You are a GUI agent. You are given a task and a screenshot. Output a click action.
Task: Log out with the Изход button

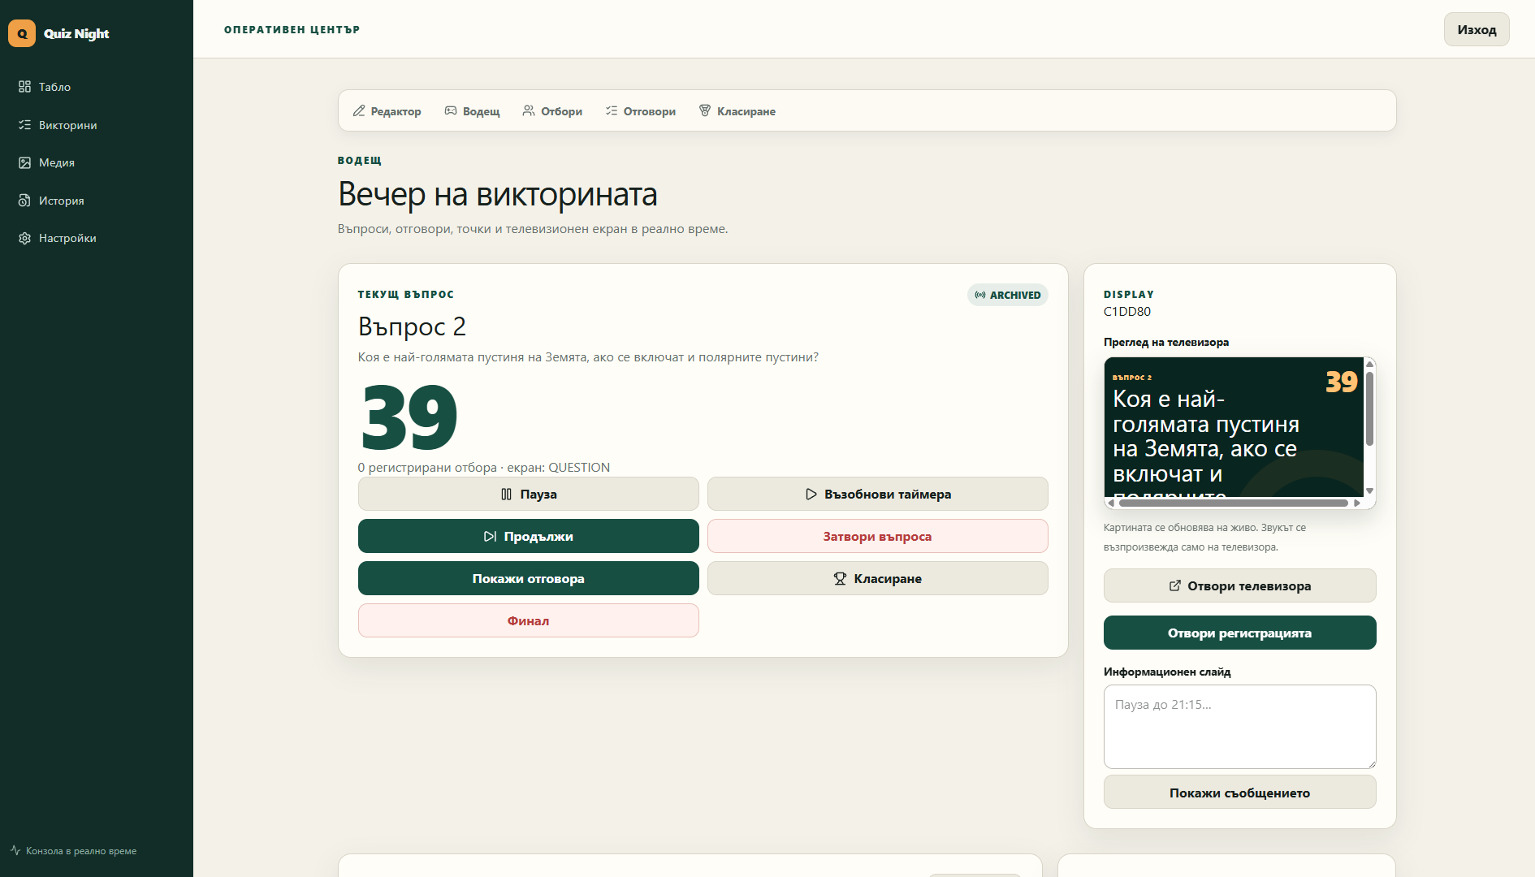tap(1477, 29)
